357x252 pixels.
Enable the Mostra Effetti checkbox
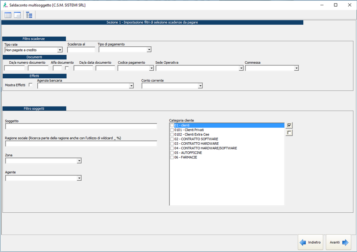[31, 85]
